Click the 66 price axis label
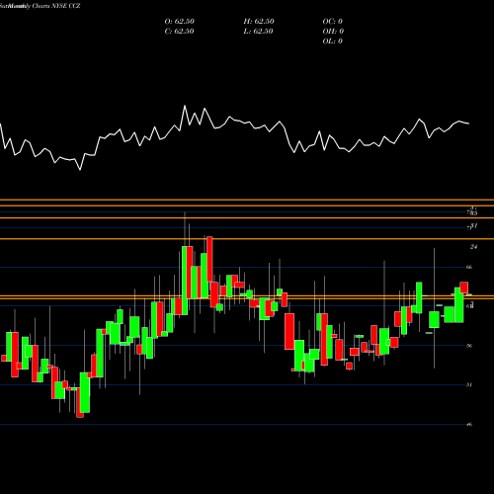 469,267
